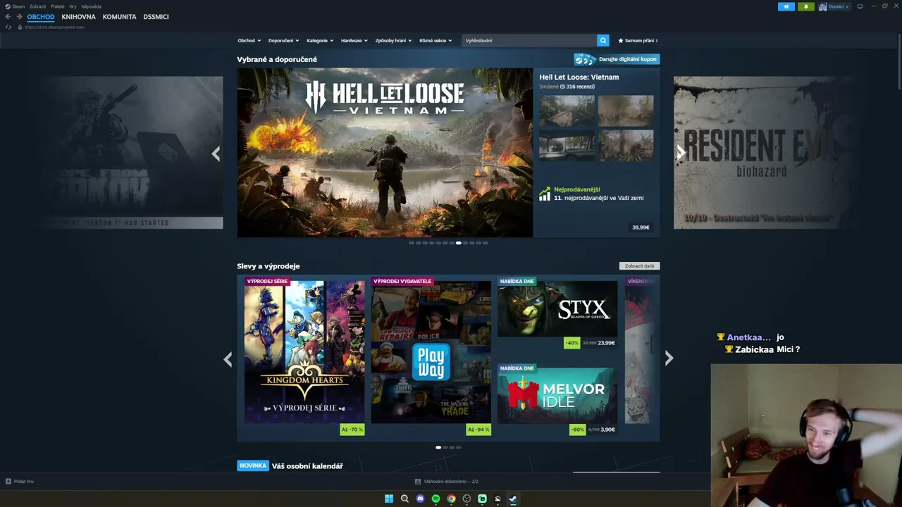Open Stahování dokončeno downloads status

point(451,482)
